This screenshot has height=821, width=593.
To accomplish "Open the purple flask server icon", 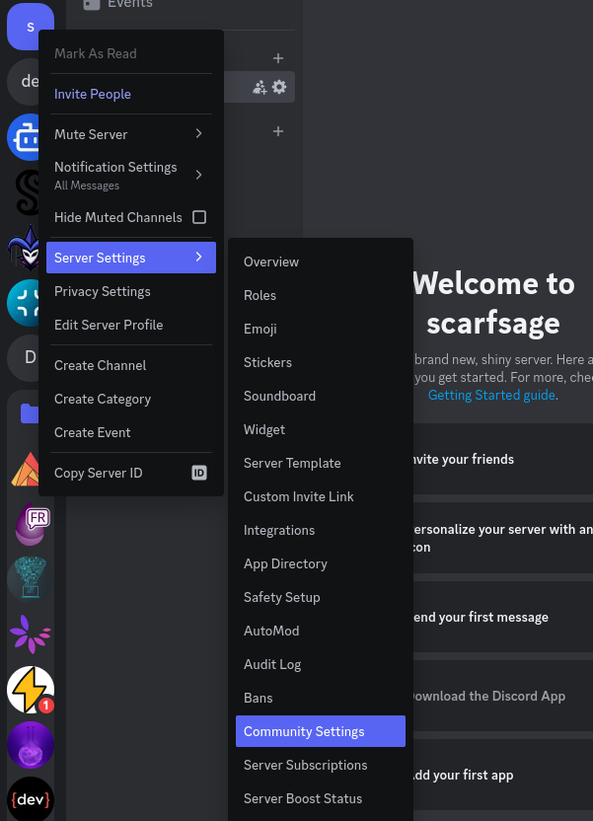I will click(31, 745).
